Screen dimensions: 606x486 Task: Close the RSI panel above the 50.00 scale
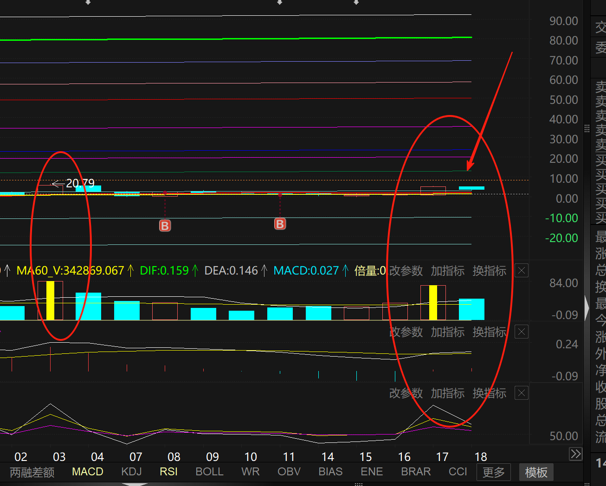click(522, 393)
